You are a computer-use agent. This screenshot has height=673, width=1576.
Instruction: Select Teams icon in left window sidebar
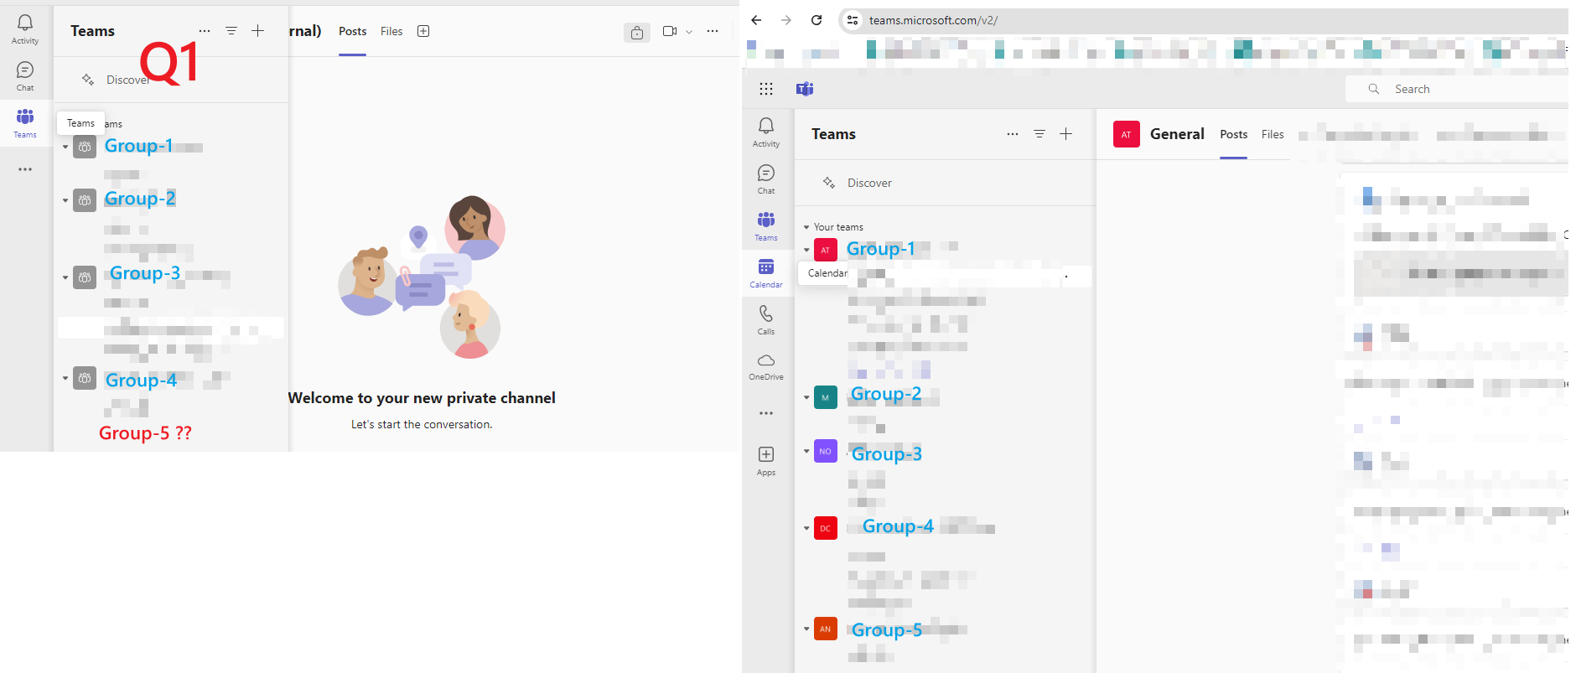click(25, 122)
